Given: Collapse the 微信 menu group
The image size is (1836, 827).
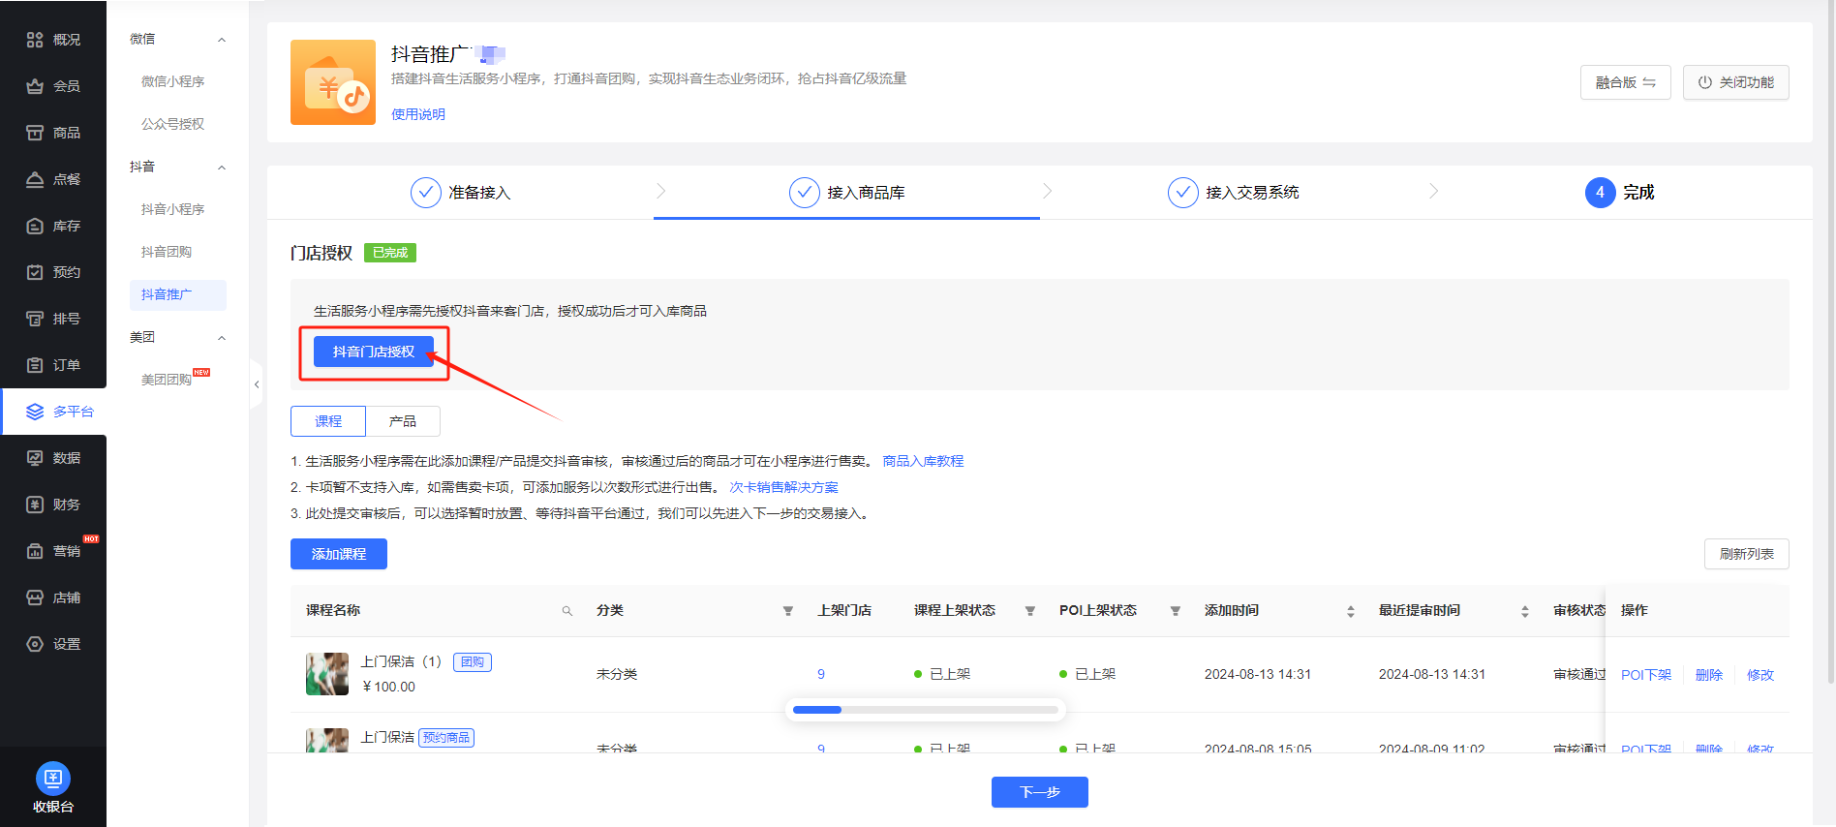Looking at the screenshot, I should pos(222,40).
